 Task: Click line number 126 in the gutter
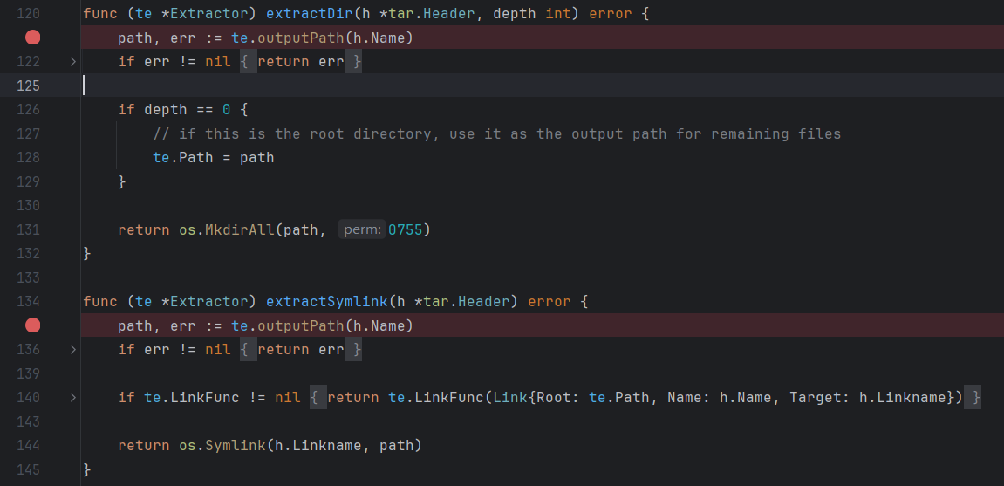tap(29, 110)
